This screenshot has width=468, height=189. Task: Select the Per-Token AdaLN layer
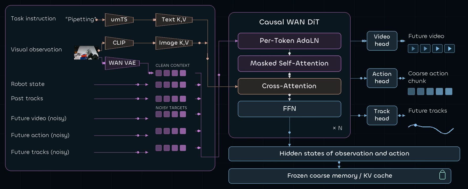289,41
